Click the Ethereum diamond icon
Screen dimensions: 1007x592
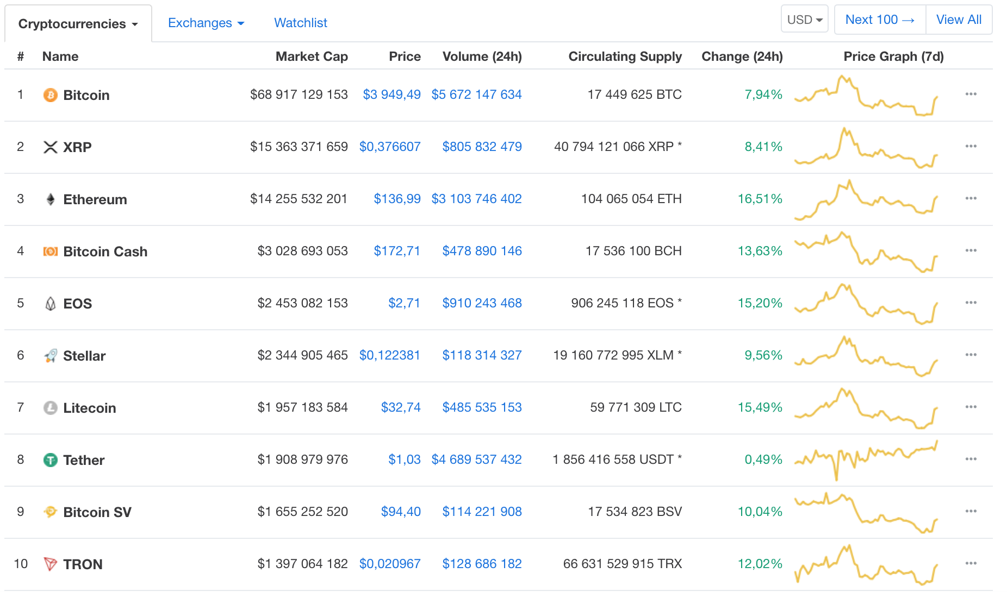(x=50, y=199)
